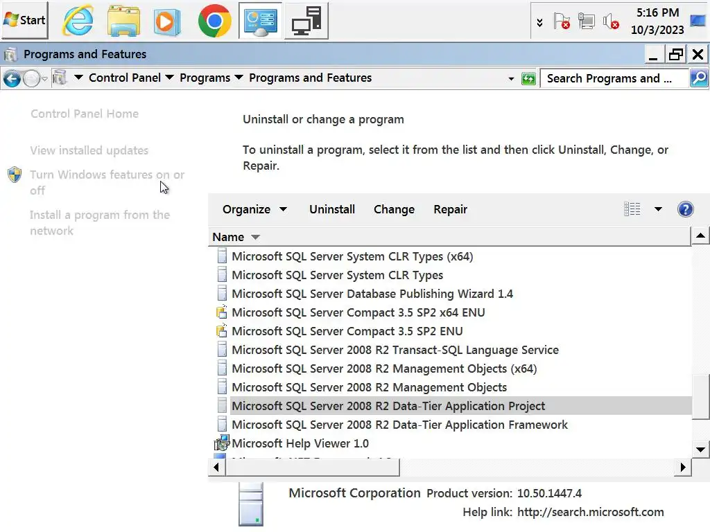Image resolution: width=710 pixels, height=532 pixels.
Task: Click the Start button
Action: [x=25, y=20]
